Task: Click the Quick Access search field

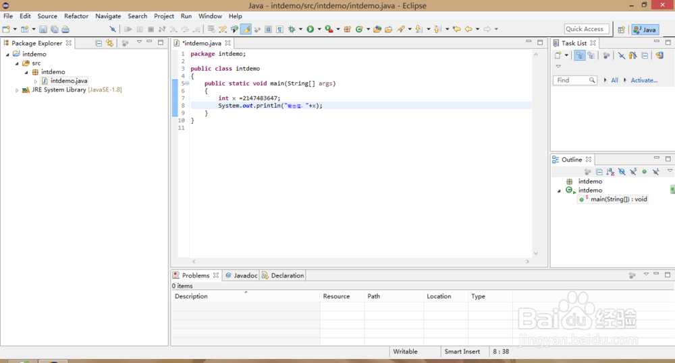Action: [x=587, y=29]
